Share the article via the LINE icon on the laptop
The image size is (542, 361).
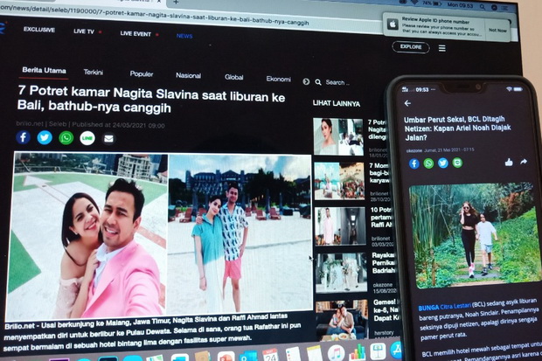click(x=87, y=138)
